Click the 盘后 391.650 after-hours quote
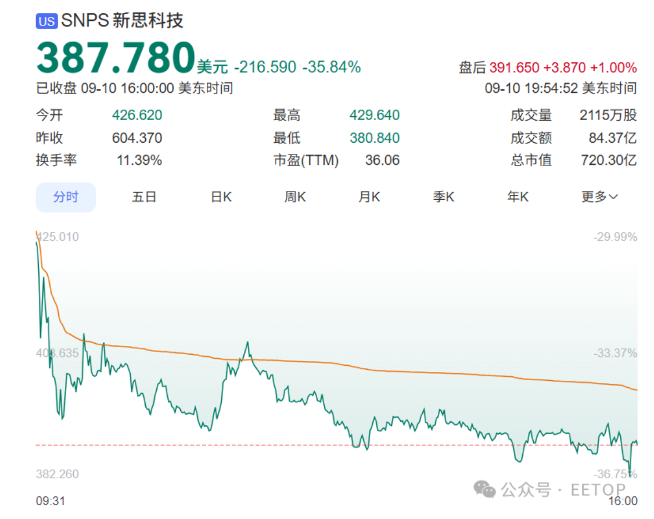The width and height of the screenshot is (654, 519). pyautogui.click(x=548, y=68)
